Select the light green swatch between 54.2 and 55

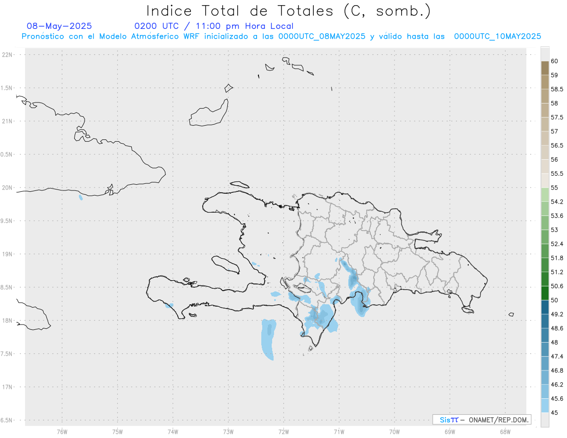545,195
